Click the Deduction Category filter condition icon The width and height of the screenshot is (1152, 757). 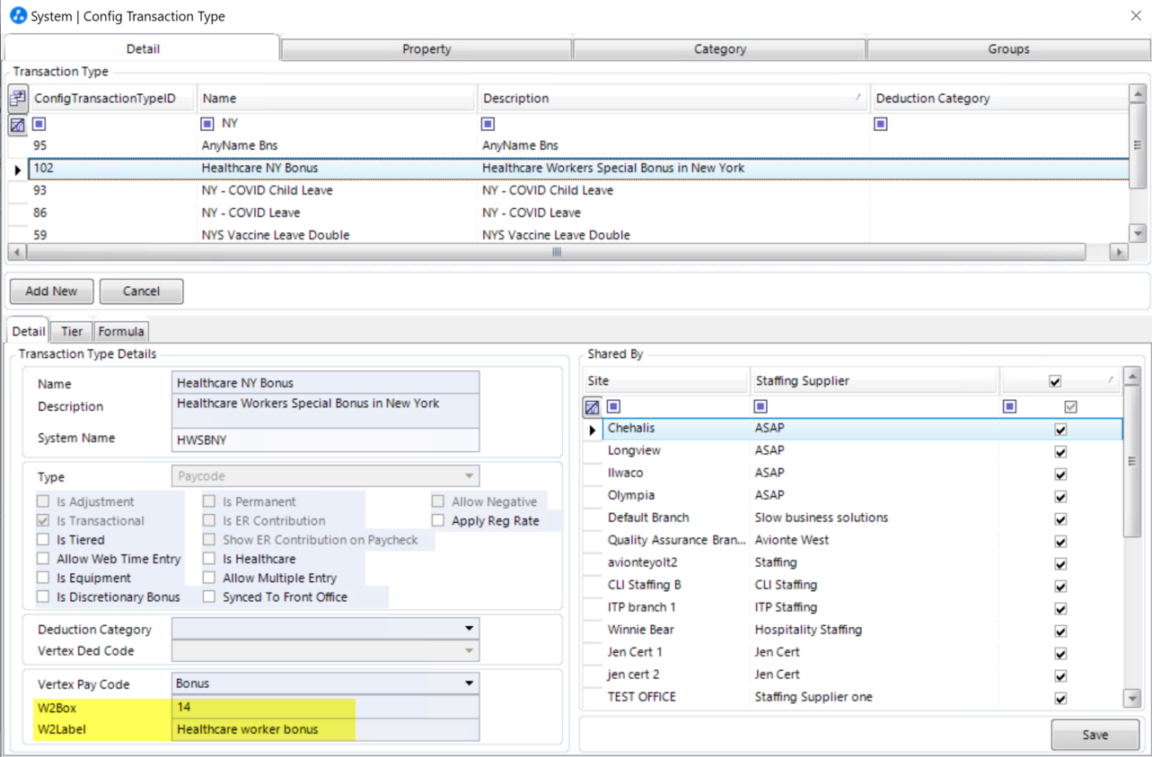point(881,124)
